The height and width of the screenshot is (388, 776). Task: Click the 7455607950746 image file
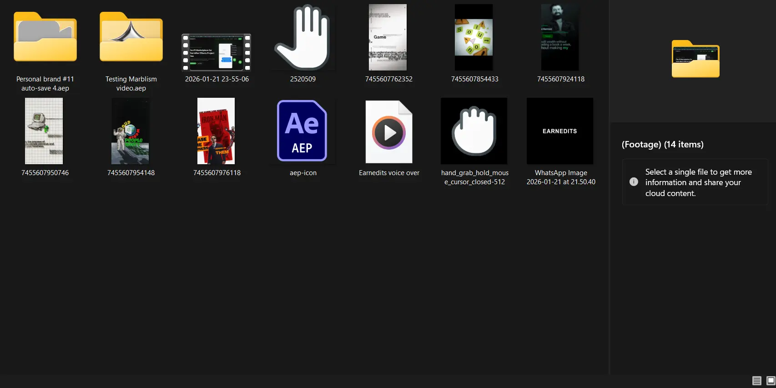[x=44, y=131]
